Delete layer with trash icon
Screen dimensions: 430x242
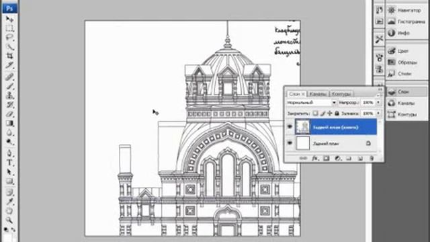click(x=372, y=159)
